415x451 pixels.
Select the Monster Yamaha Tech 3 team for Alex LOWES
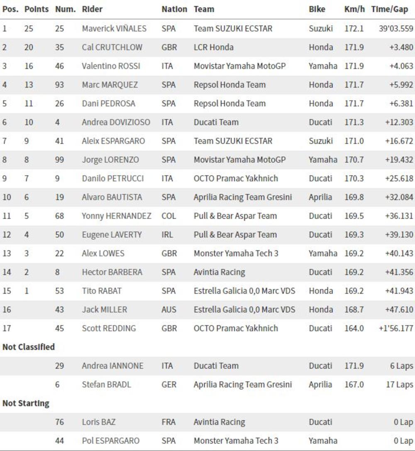coord(236,254)
